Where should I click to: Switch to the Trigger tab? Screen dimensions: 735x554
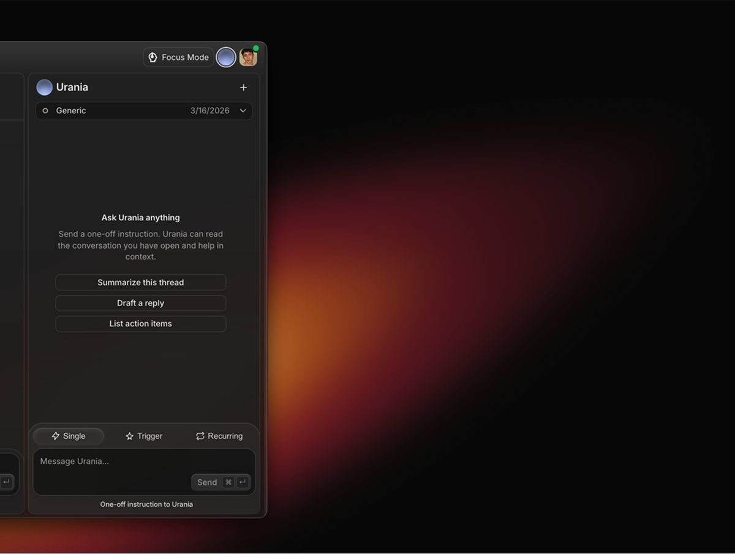pos(144,436)
